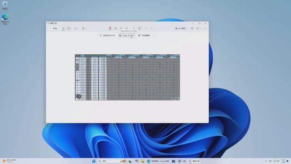The height and width of the screenshot is (164, 291).
Task: Click the undo arrow in toolbar
Action: tap(146, 28)
